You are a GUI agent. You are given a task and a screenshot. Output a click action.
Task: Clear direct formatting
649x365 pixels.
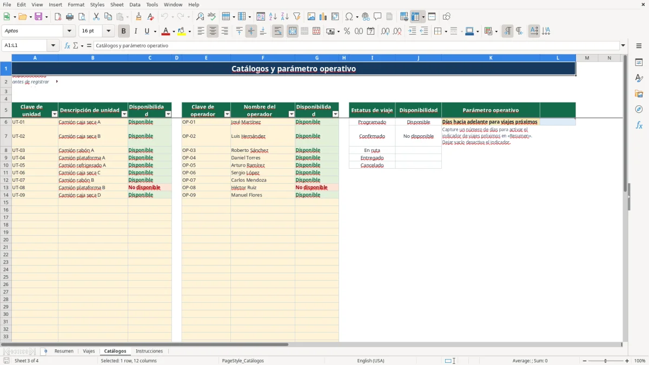(x=151, y=17)
